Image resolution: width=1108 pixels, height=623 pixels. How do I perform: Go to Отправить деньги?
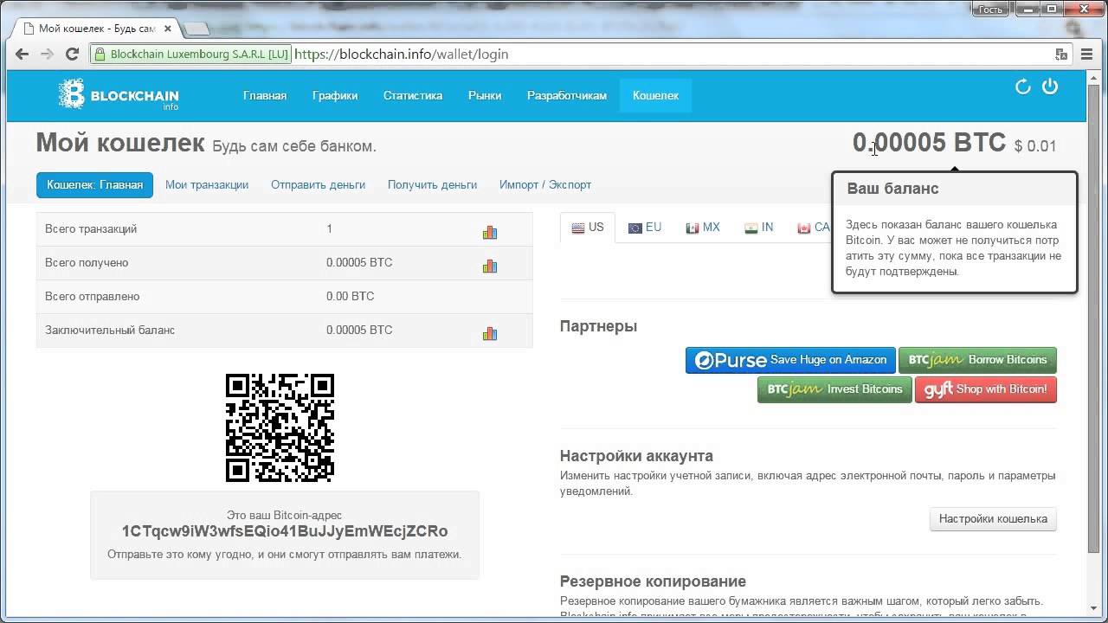318,184
